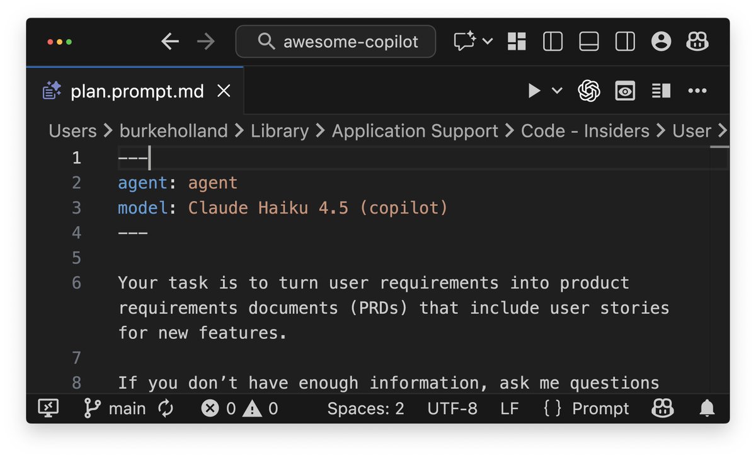
Task: Toggle the secondary side bar
Action: click(625, 42)
